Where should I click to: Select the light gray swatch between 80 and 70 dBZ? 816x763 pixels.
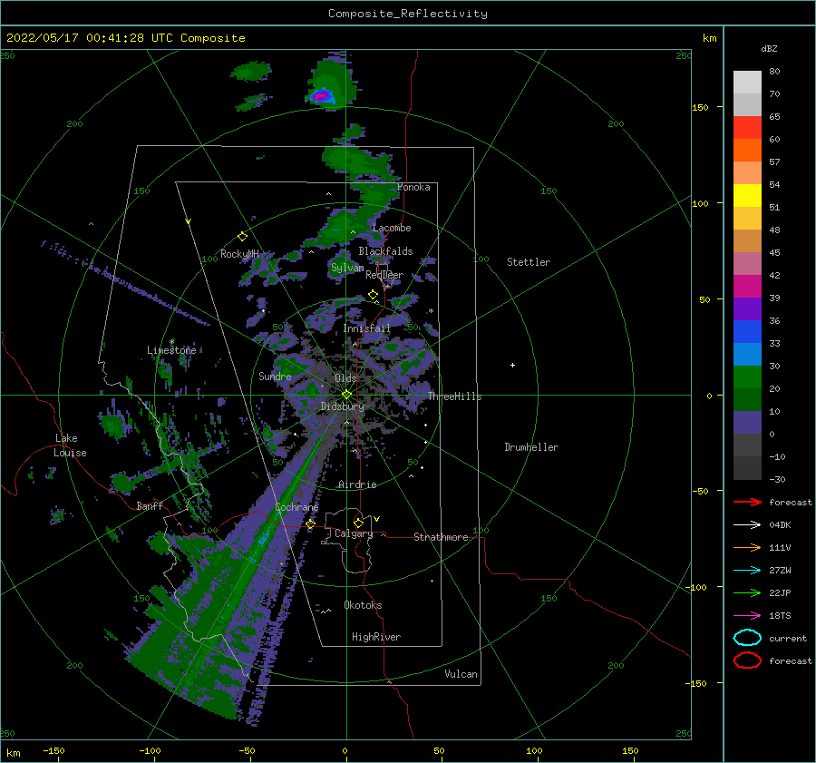747,83
